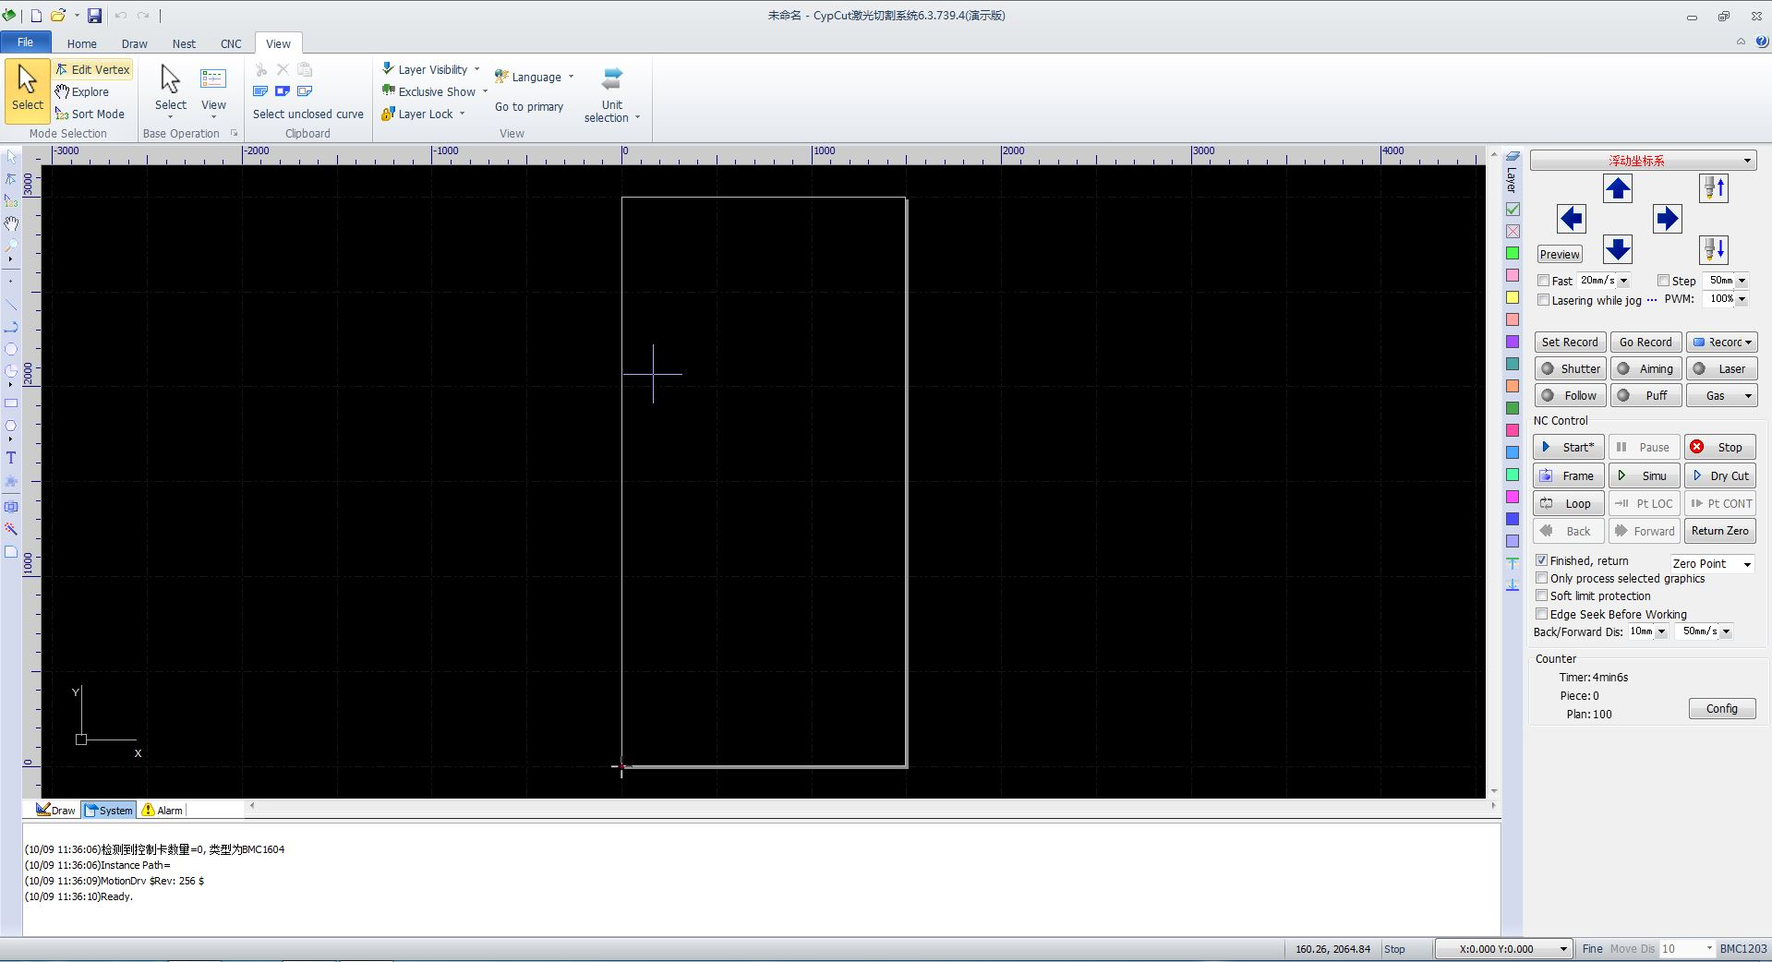Image resolution: width=1772 pixels, height=962 pixels.
Task: Click the red Stop icon button
Action: pyautogui.click(x=1719, y=447)
